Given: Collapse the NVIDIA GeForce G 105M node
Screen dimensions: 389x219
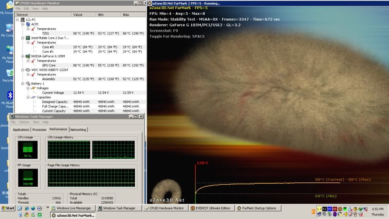Looking at the screenshot, I should (22, 56).
